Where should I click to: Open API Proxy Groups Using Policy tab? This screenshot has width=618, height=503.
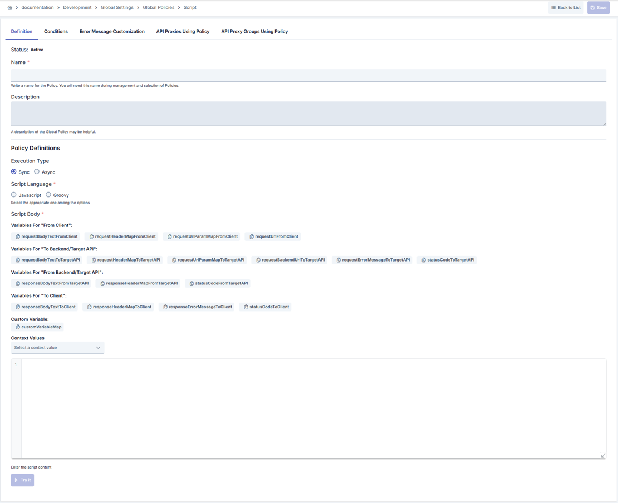(254, 32)
